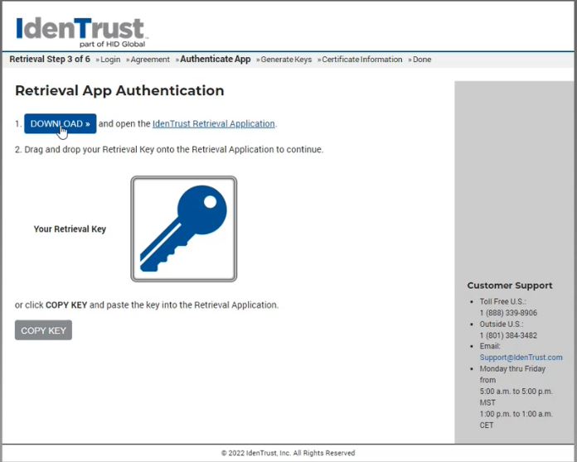This screenshot has width=577, height=462.
Task: Click the blue Retrieval Key icon
Action: coord(183,229)
